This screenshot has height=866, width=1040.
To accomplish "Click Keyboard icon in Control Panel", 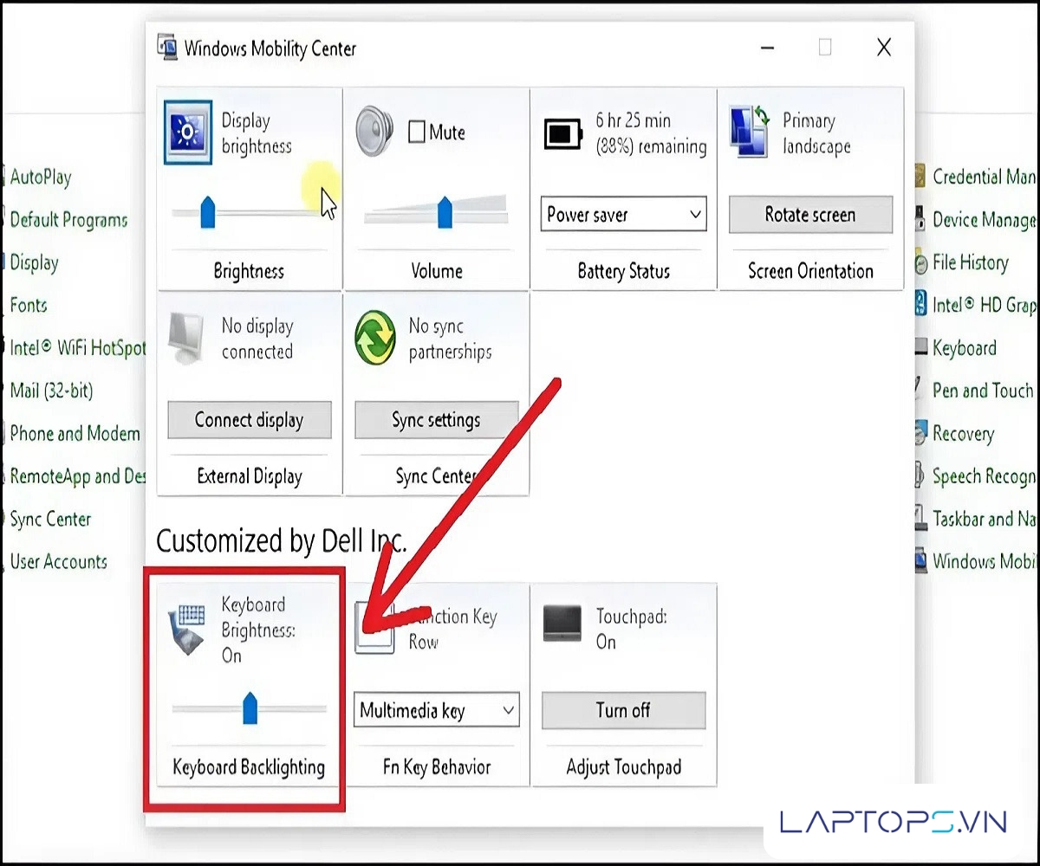I will [920, 348].
